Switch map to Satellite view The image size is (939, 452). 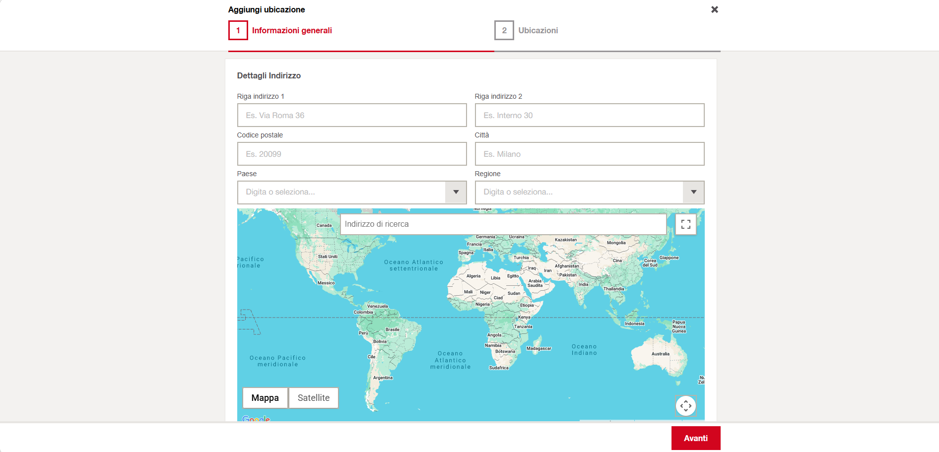313,398
